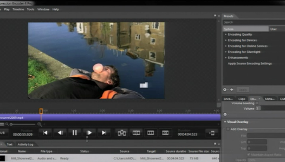Expand the Encoding for Silverlight presets
Screen dimensions: 285x162
tap(226, 52)
